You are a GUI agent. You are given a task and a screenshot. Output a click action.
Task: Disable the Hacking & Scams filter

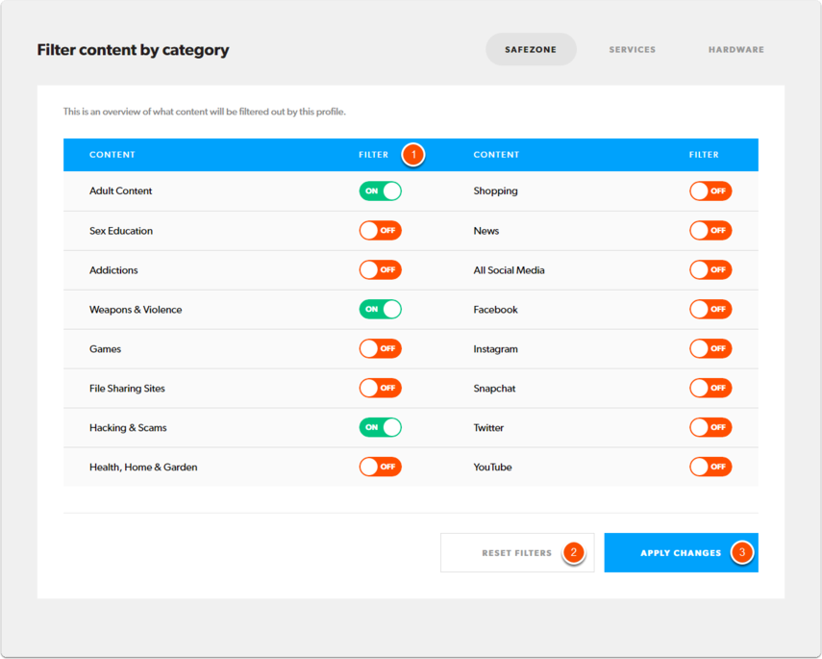[x=380, y=427]
